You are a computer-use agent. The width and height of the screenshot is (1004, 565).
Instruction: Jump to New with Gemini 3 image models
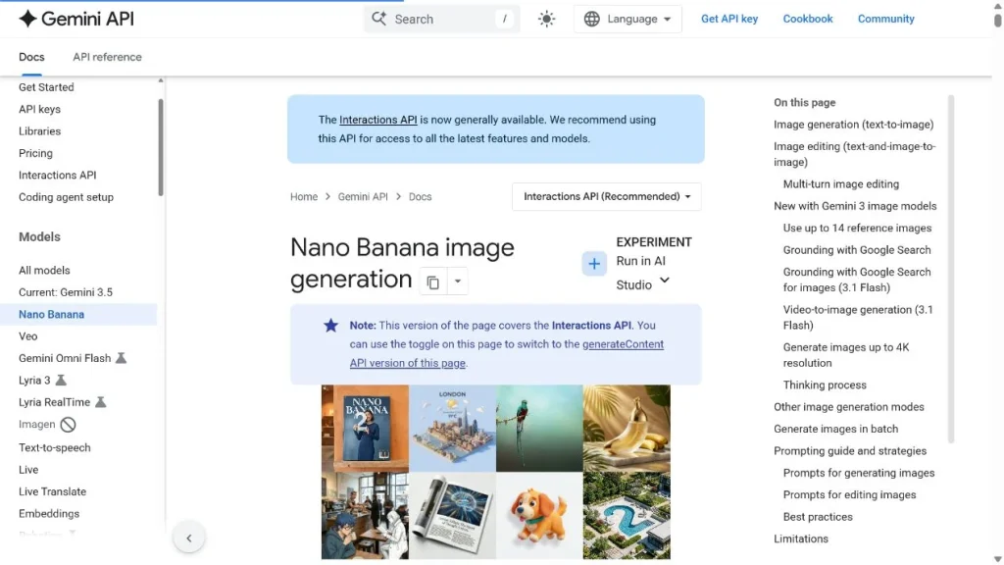855,206
